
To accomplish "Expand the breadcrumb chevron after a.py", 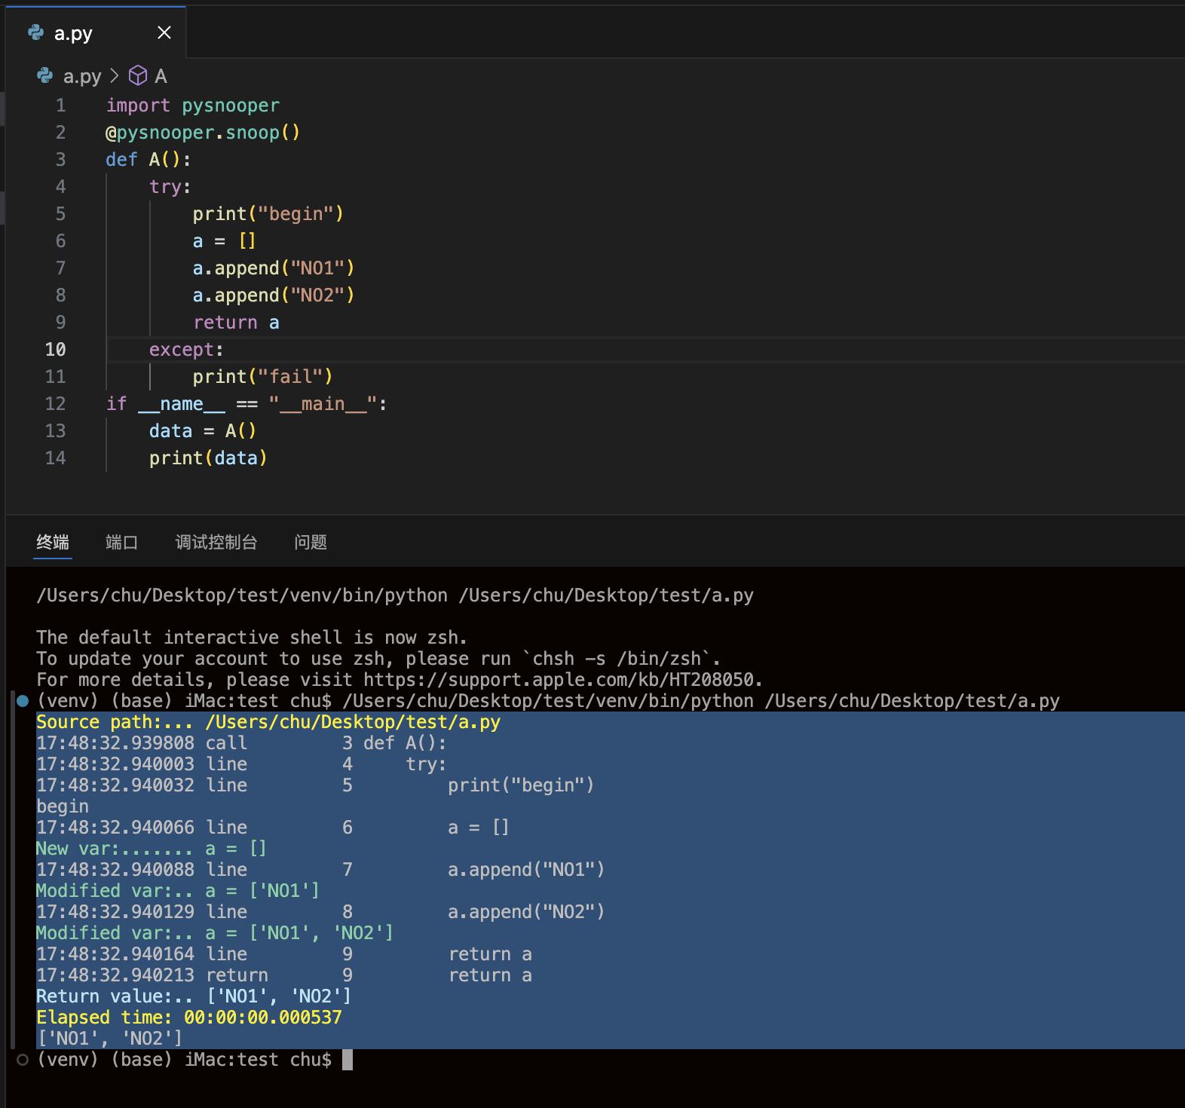I will (115, 76).
